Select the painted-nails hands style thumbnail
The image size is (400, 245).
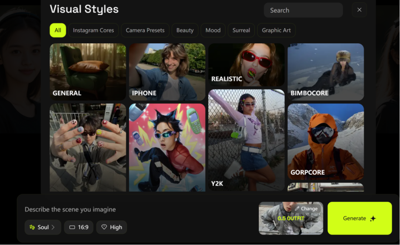click(88, 147)
